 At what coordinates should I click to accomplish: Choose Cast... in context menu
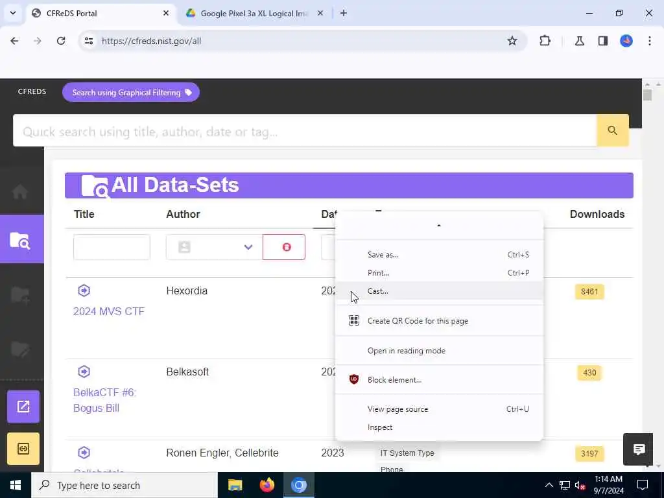[x=439, y=291]
